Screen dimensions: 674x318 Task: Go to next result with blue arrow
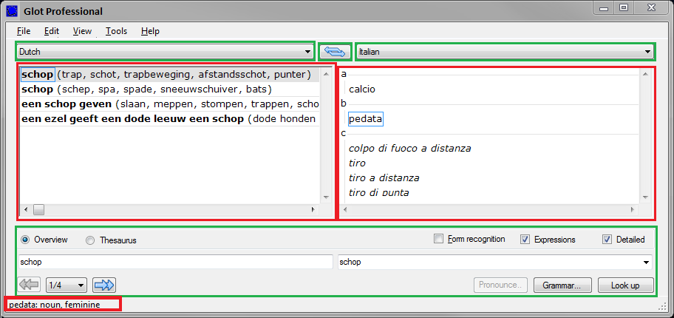coord(104,285)
